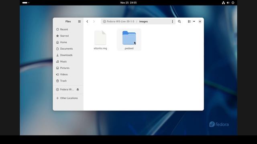The width and height of the screenshot is (257, 144).
Task: Select the pxeboot folder icon
Action: (x=129, y=38)
